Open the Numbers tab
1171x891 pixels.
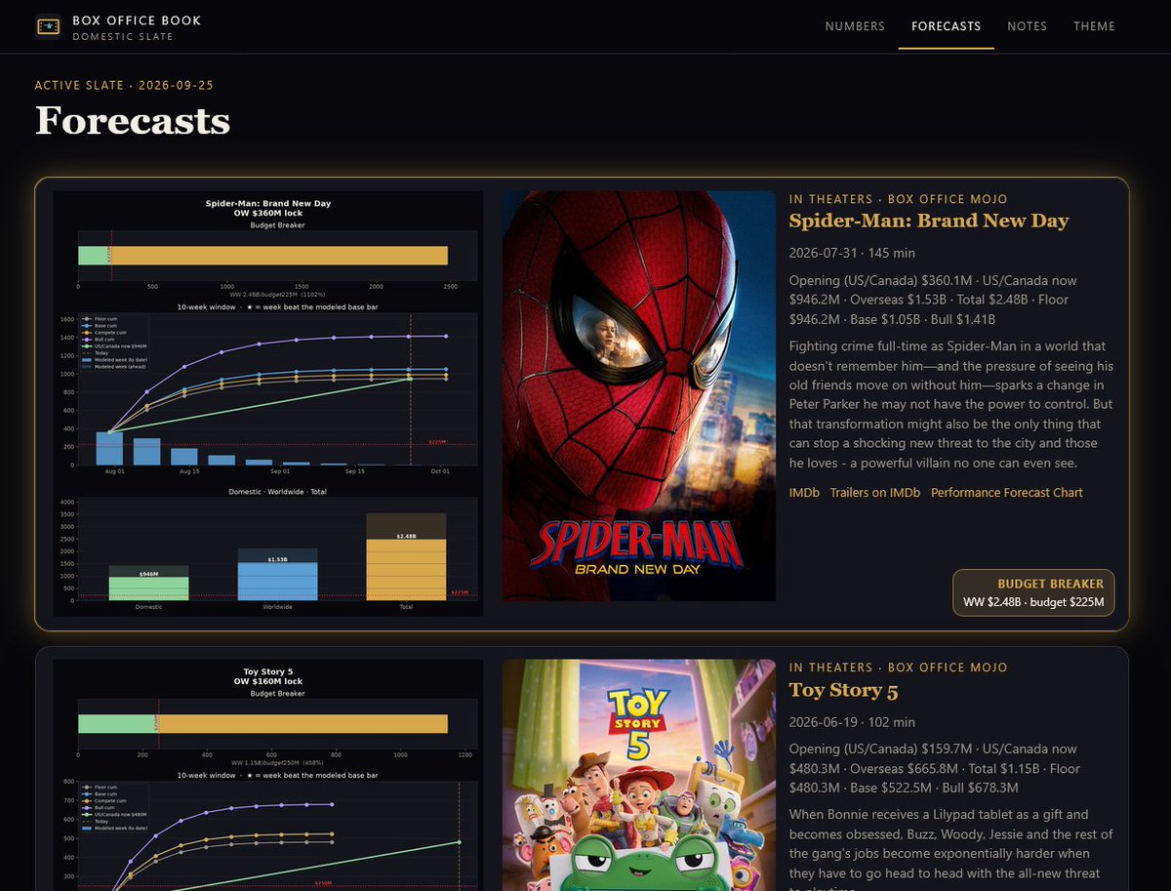pyautogui.click(x=855, y=26)
